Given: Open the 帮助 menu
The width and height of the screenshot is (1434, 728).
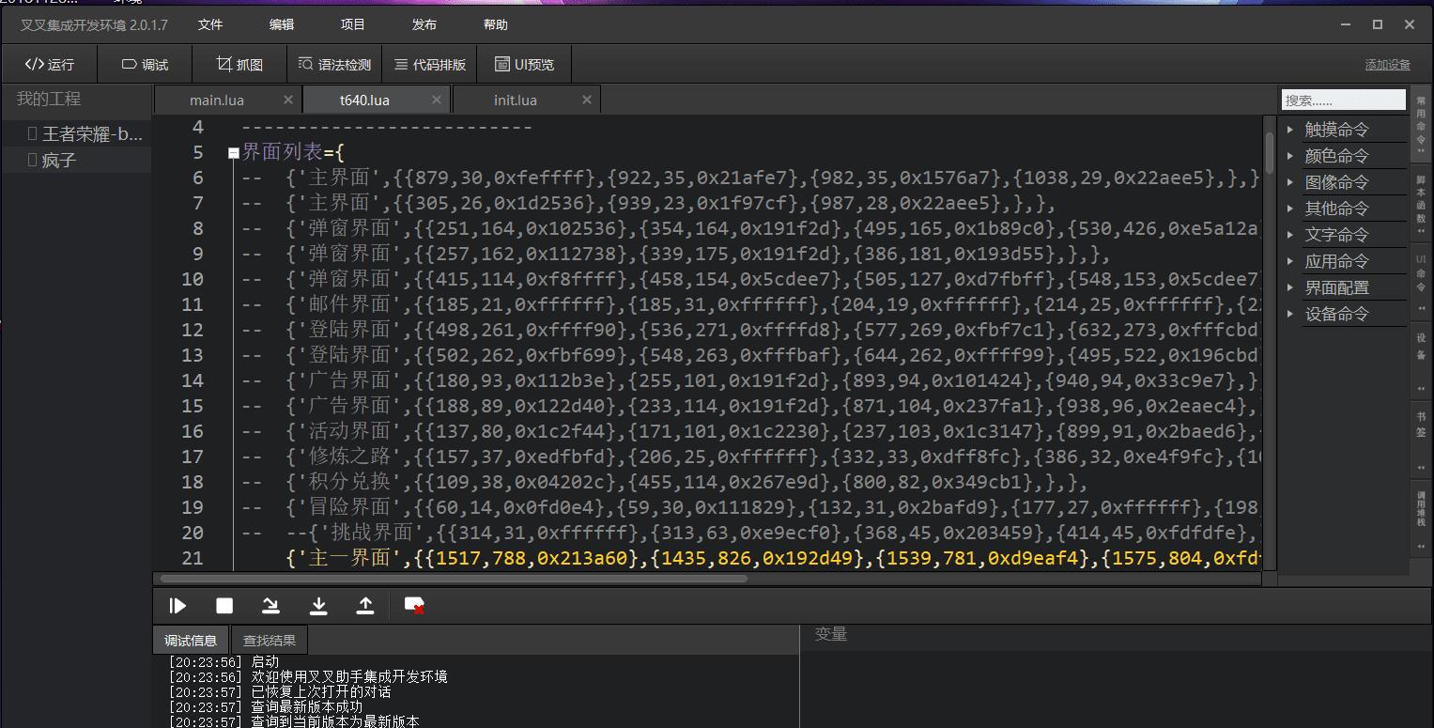Looking at the screenshot, I should point(496,25).
